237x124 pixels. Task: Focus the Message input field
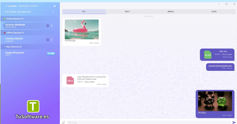149,122
